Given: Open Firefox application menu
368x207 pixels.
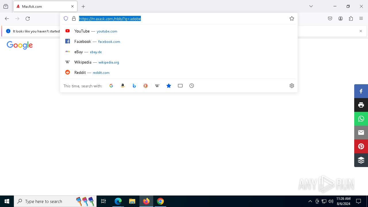Looking at the screenshot, I should (361, 19).
